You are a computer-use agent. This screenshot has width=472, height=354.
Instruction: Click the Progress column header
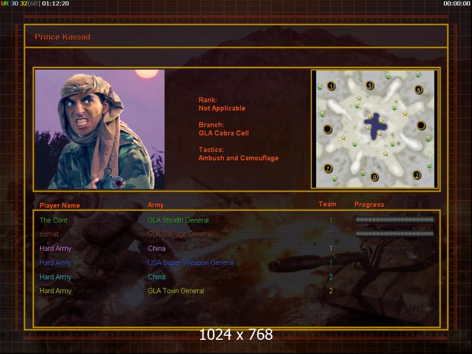[x=369, y=205]
